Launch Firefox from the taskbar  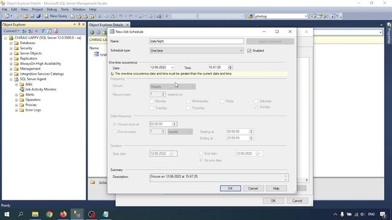tap(64, 215)
